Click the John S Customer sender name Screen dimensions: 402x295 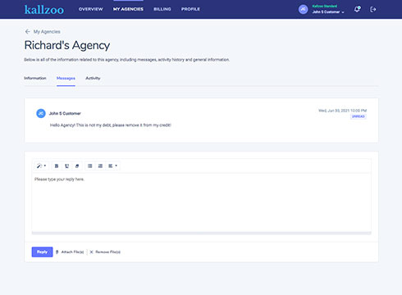pyautogui.click(x=65, y=113)
